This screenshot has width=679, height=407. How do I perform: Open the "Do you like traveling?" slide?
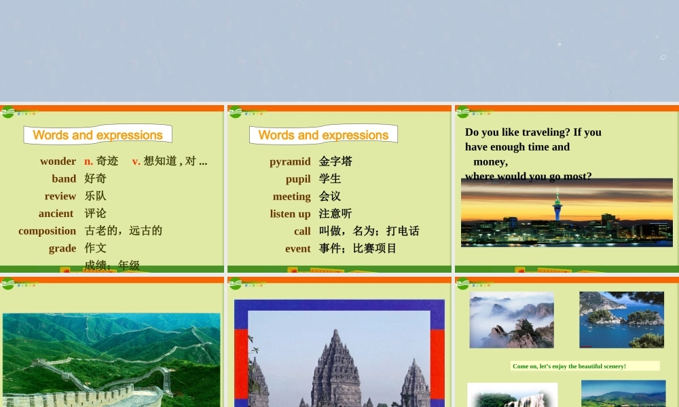567,189
